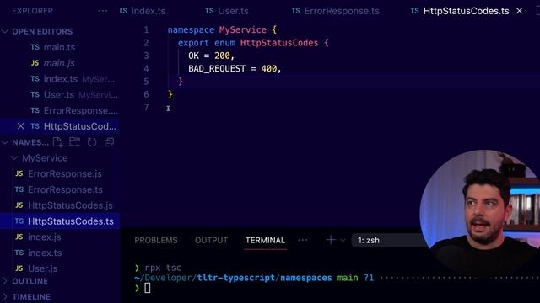This screenshot has width=540, height=303.
Task: Open the Problems panel tab
Action: tap(156, 240)
